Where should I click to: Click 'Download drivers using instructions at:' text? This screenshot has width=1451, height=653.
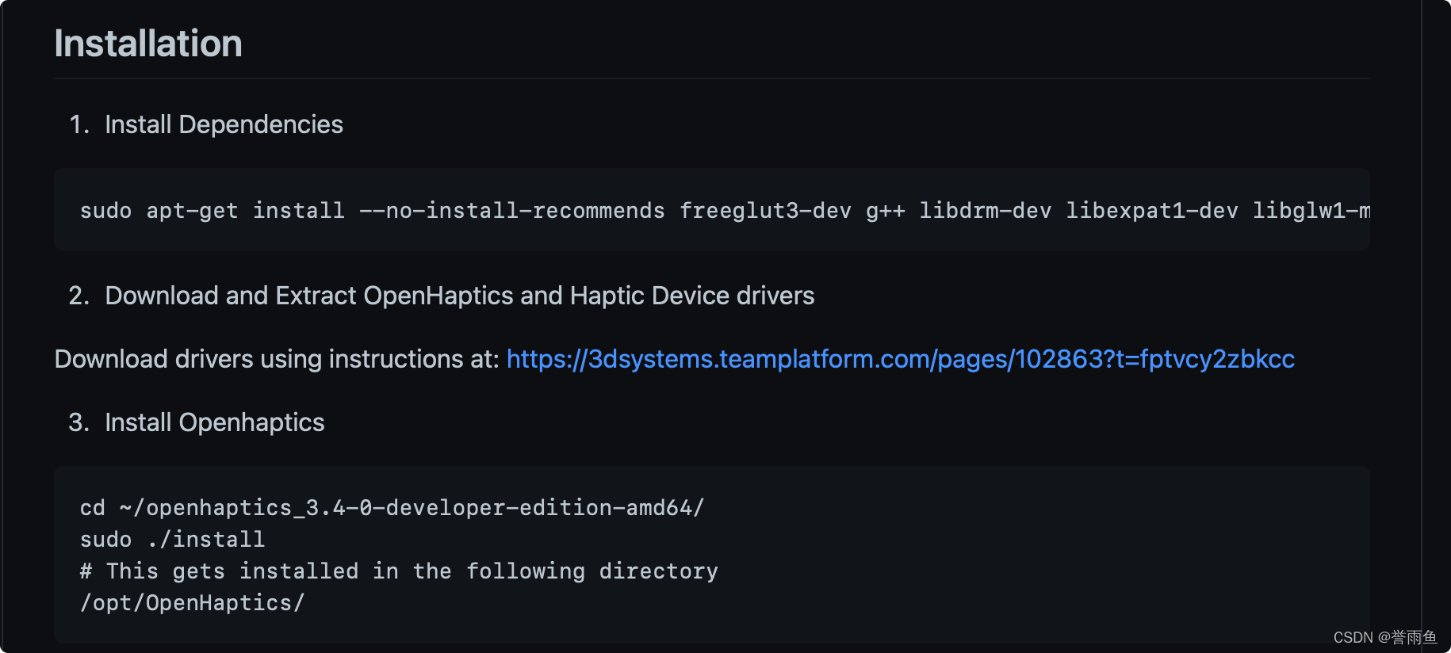(x=277, y=359)
